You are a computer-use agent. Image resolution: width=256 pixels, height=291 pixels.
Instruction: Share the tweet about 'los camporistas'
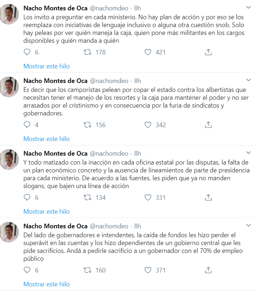[x=209, y=125]
